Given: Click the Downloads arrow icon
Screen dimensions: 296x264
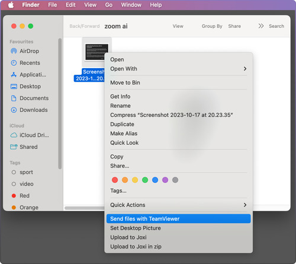Looking at the screenshot, I should 14,110.
